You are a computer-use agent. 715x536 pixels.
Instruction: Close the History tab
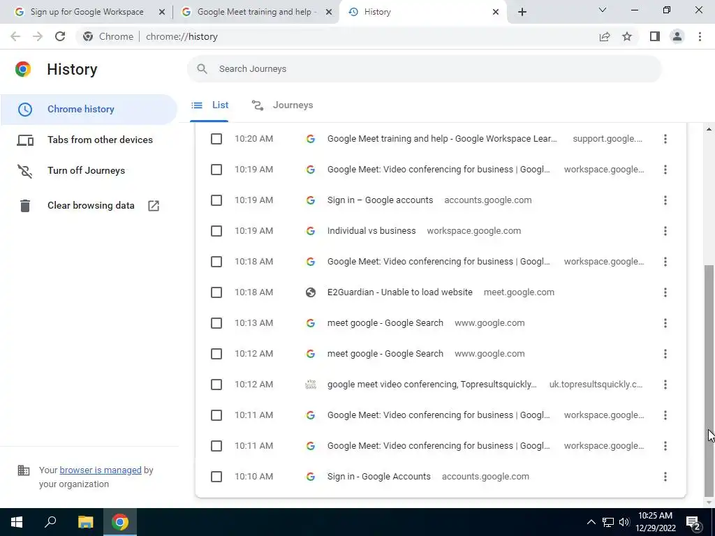[x=496, y=12]
